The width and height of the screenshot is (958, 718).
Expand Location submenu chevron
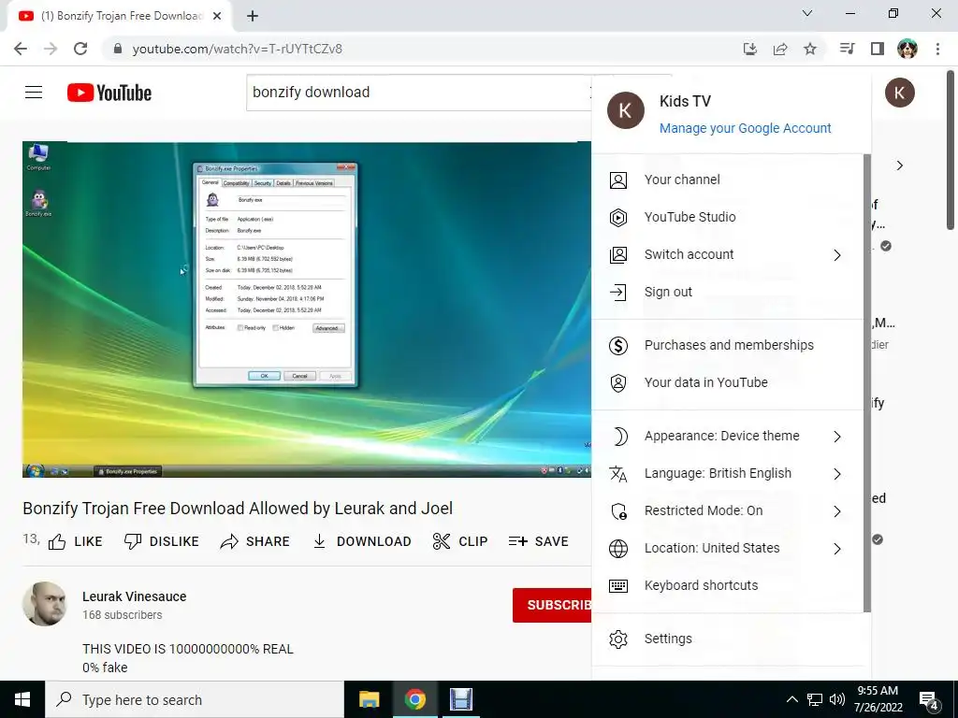(837, 549)
